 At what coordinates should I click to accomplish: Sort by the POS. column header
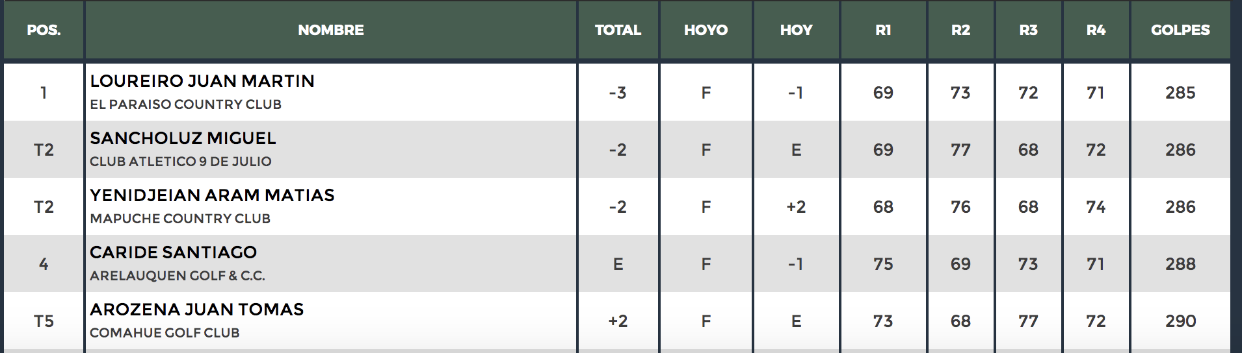click(x=44, y=30)
